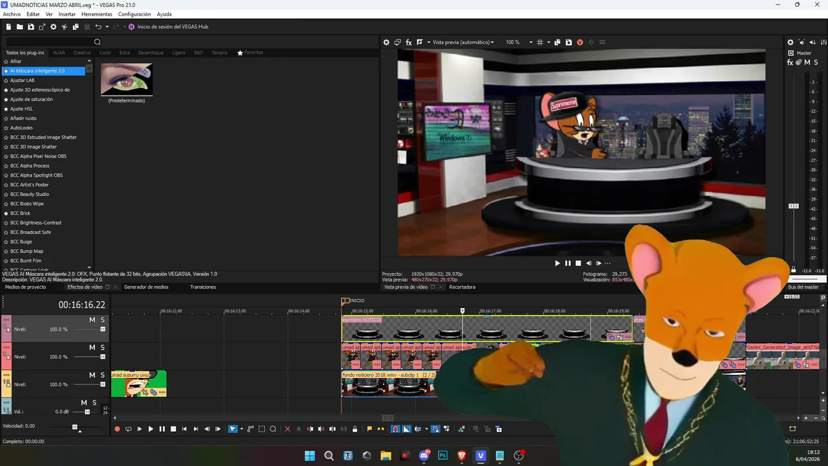Switch to the Generador de medios tab
Screen dimensions: 828x466
[x=146, y=287]
